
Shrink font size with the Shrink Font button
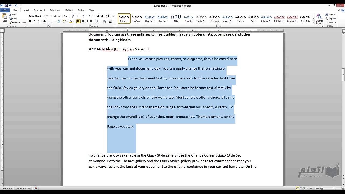tap(59, 16)
